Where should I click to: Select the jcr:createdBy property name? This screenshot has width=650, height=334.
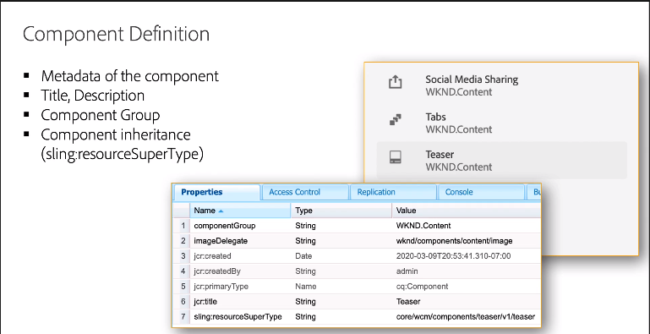tap(216, 271)
